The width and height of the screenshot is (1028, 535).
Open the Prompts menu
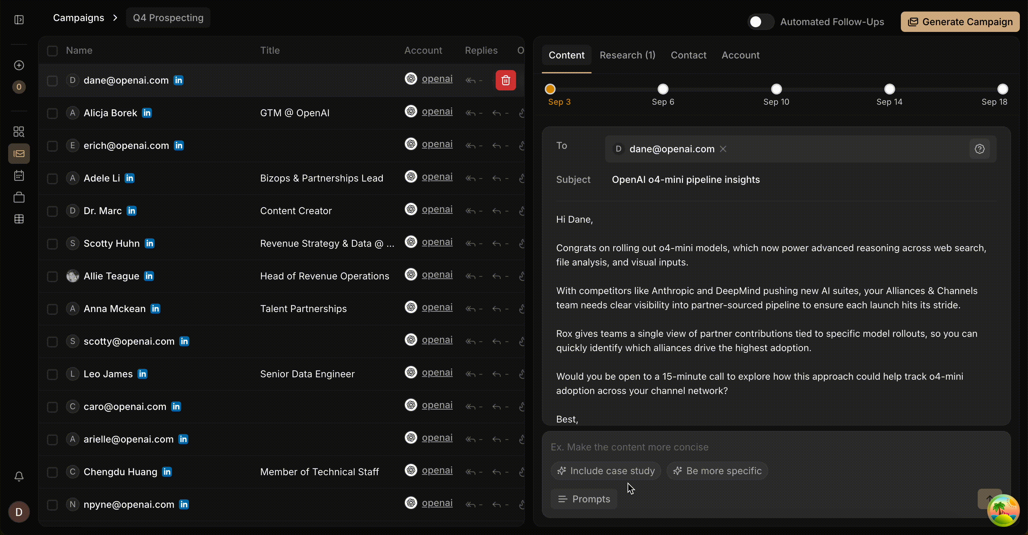pos(584,499)
